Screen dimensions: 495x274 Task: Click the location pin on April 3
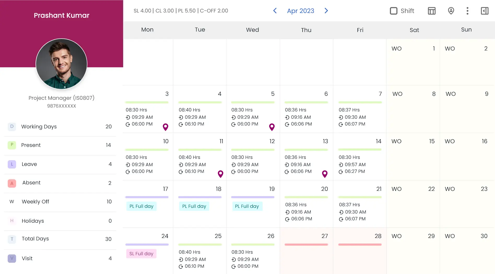[166, 127]
